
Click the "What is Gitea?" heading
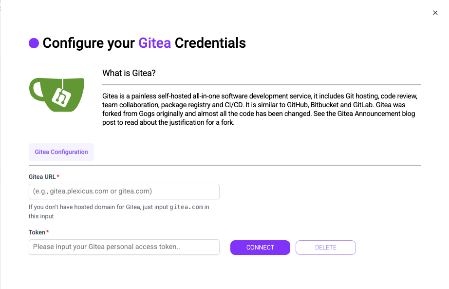coord(129,73)
